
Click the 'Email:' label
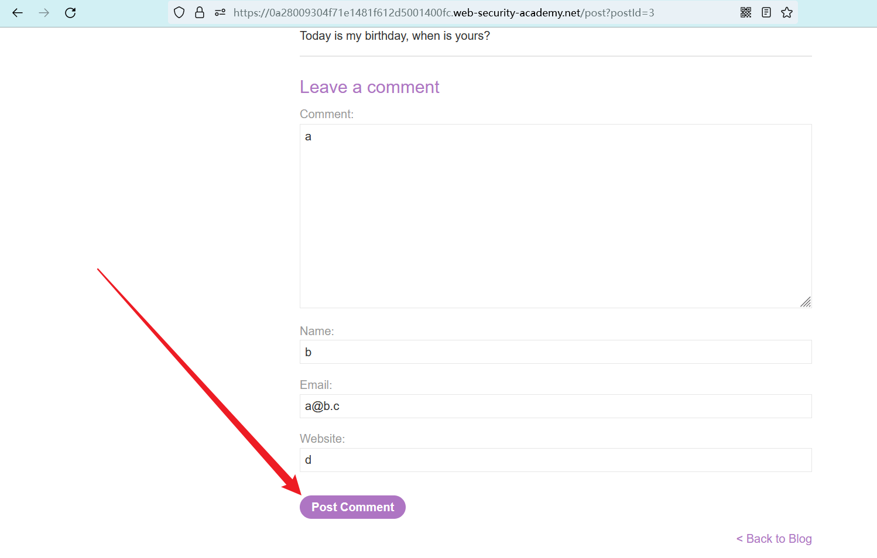point(316,385)
